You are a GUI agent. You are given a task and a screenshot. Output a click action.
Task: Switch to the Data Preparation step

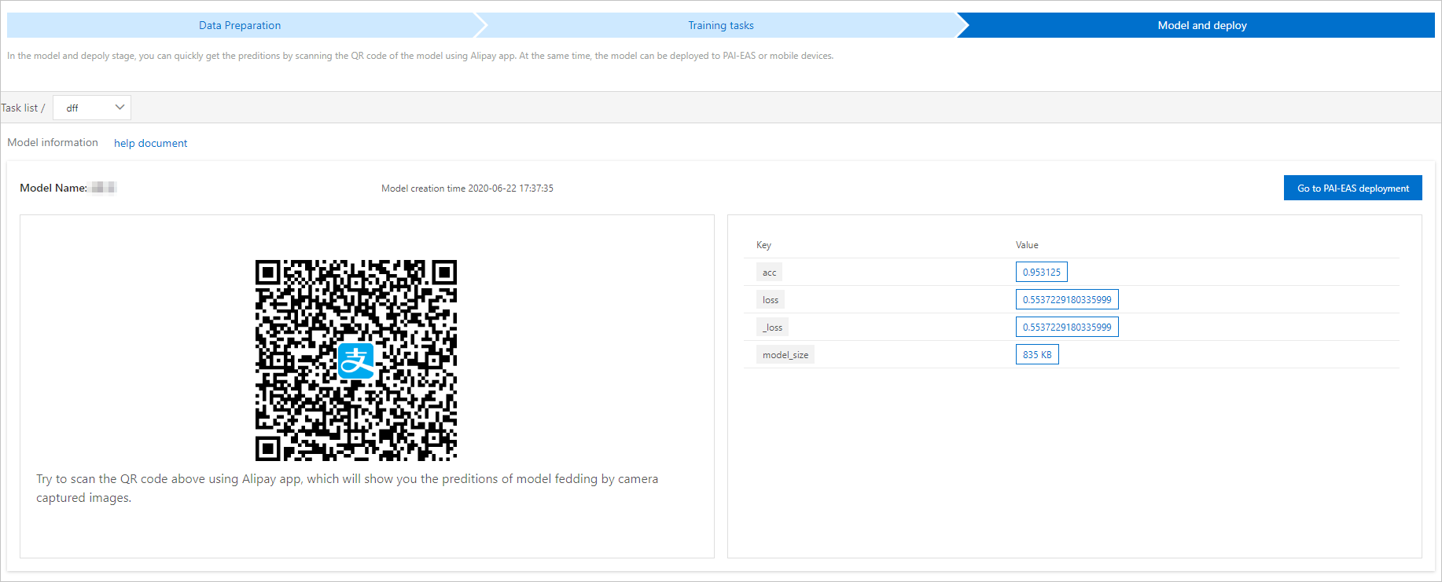pos(240,25)
